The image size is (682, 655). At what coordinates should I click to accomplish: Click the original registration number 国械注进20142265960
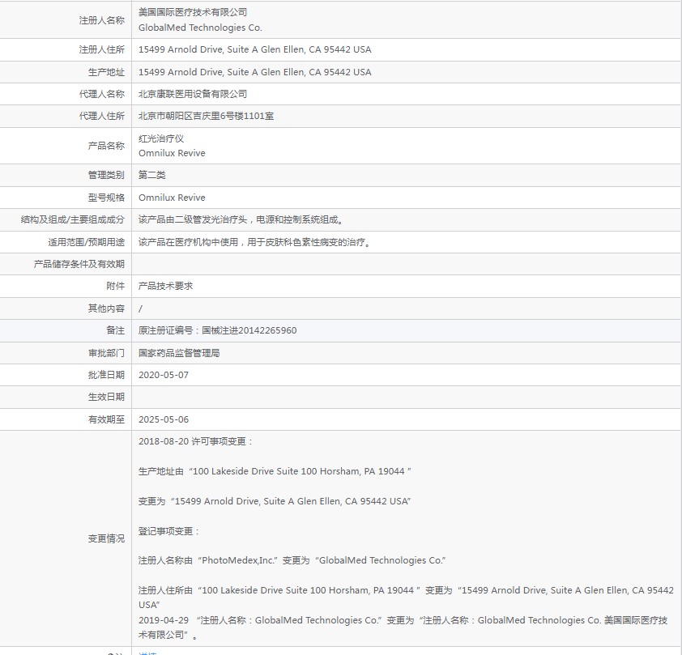249,330
